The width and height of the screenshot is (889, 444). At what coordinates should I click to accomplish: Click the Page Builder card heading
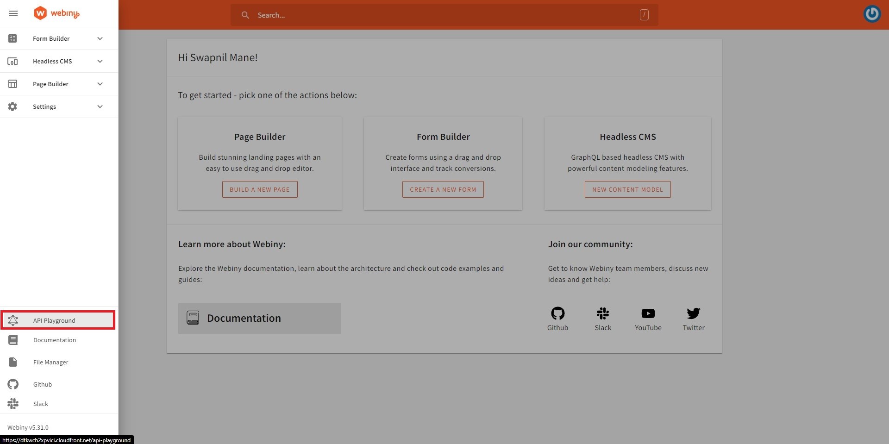[260, 137]
